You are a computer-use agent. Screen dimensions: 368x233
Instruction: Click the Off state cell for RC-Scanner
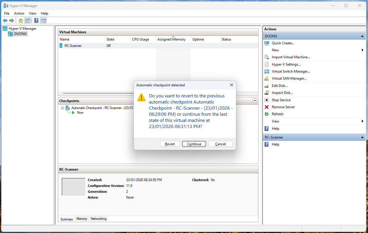click(x=109, y=46)
